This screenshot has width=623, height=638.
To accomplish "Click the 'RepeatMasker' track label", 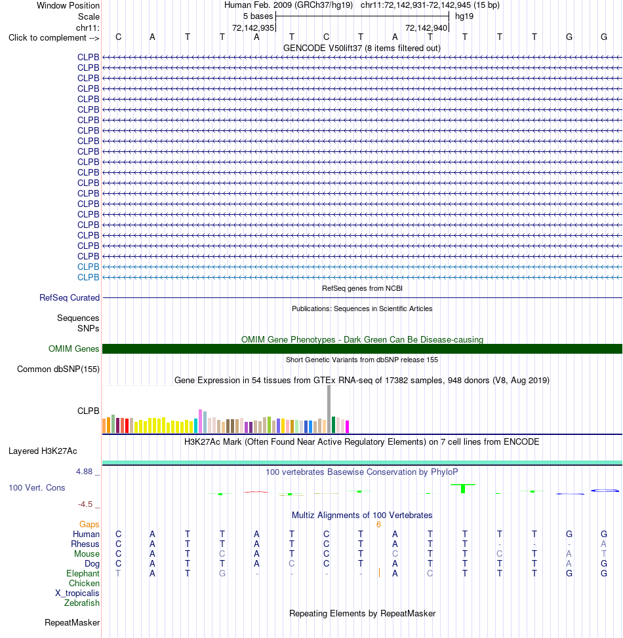I will [72, 623].
